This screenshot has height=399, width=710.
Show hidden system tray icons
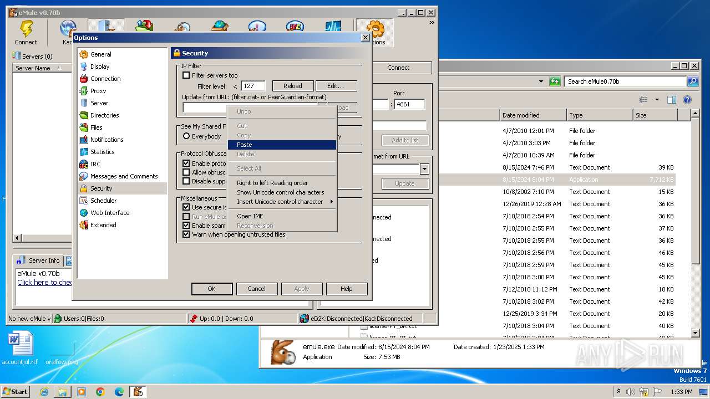pyautogui.click(x=618, y=392)
